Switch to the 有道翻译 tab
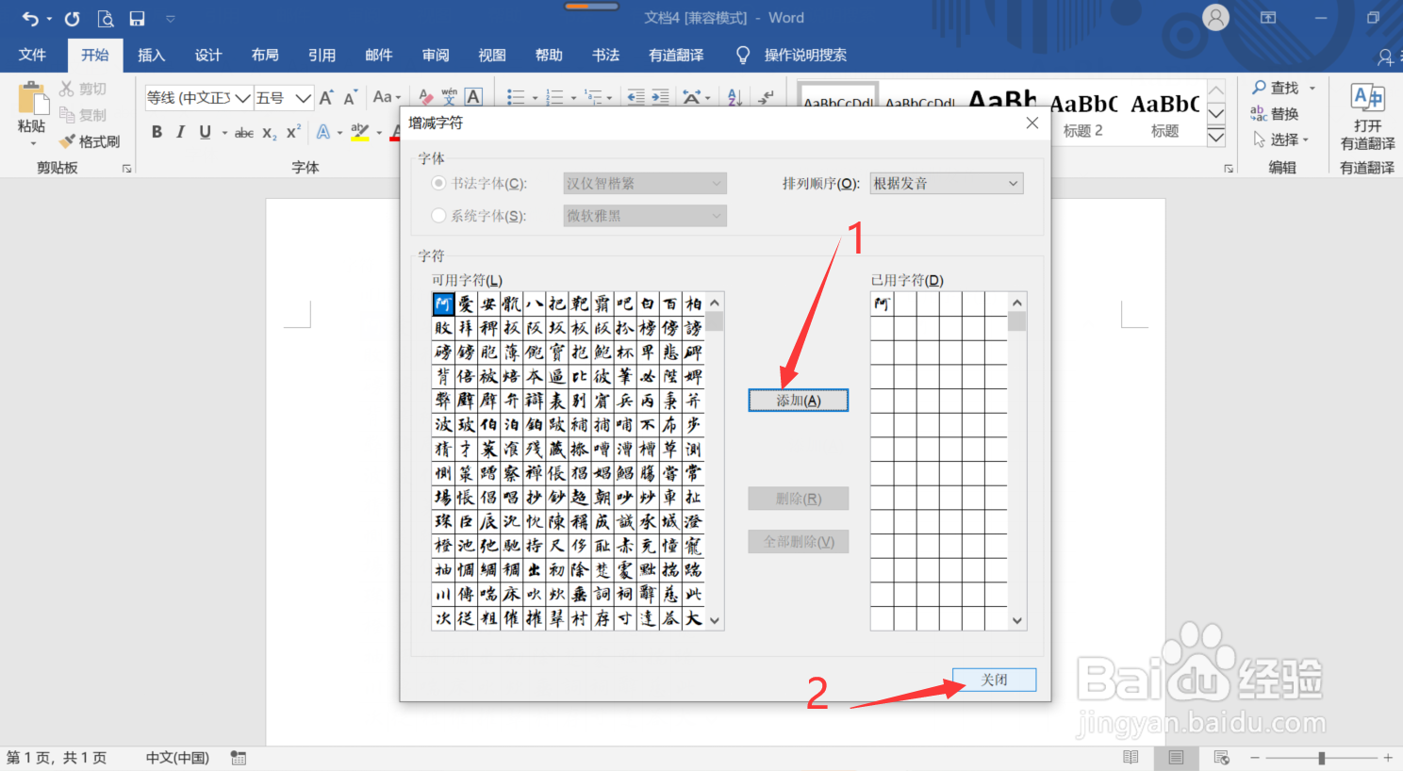This screenshot has width=1403, height=771. pyautogui.click(x=676, y=55)
